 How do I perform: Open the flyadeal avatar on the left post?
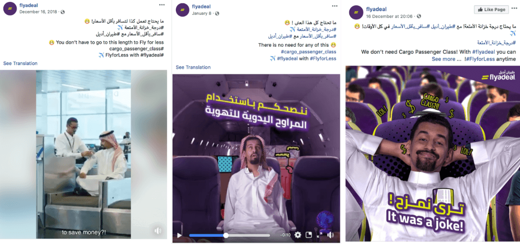[x=10, y=9]
